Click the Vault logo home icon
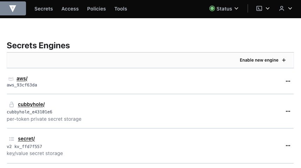Screen dimensions: 301x168 (13, 8)
